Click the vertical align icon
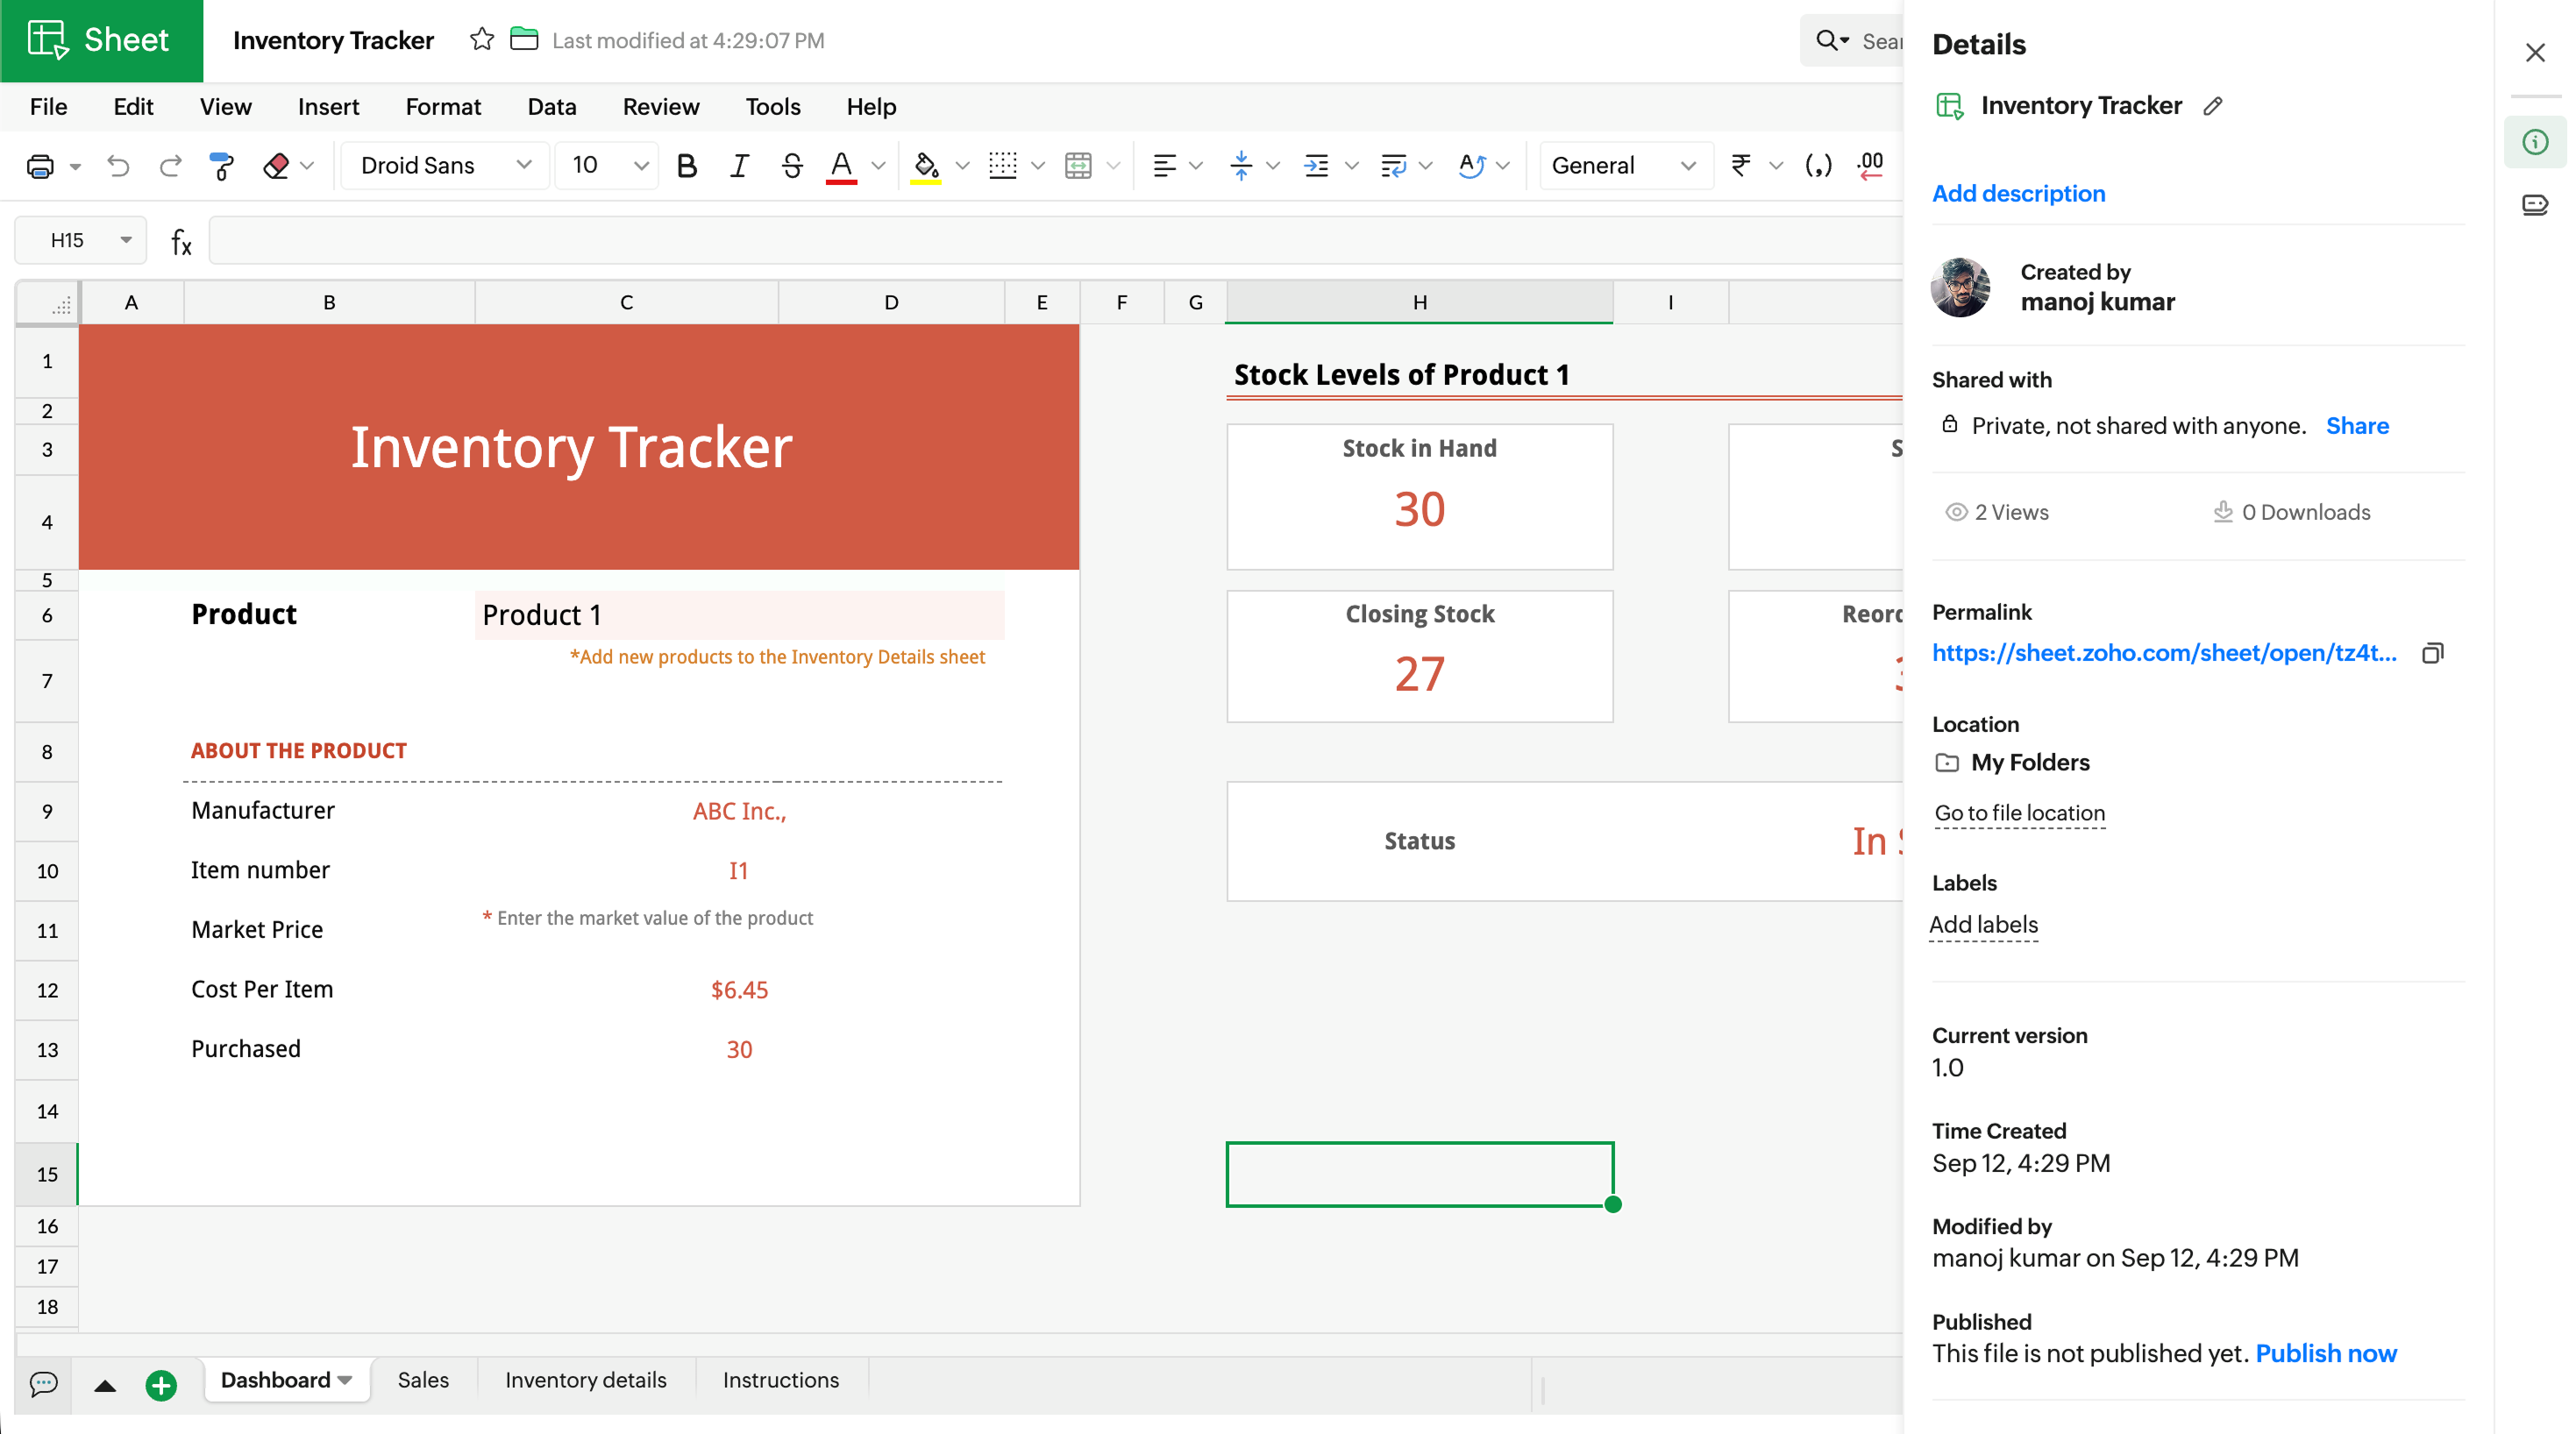This screenshot has width=2576, height=1434. [1241, 166]
